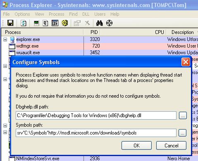Click PID value 2936
This screenshot has height=161, width=198.
click(x=95, y=159)
